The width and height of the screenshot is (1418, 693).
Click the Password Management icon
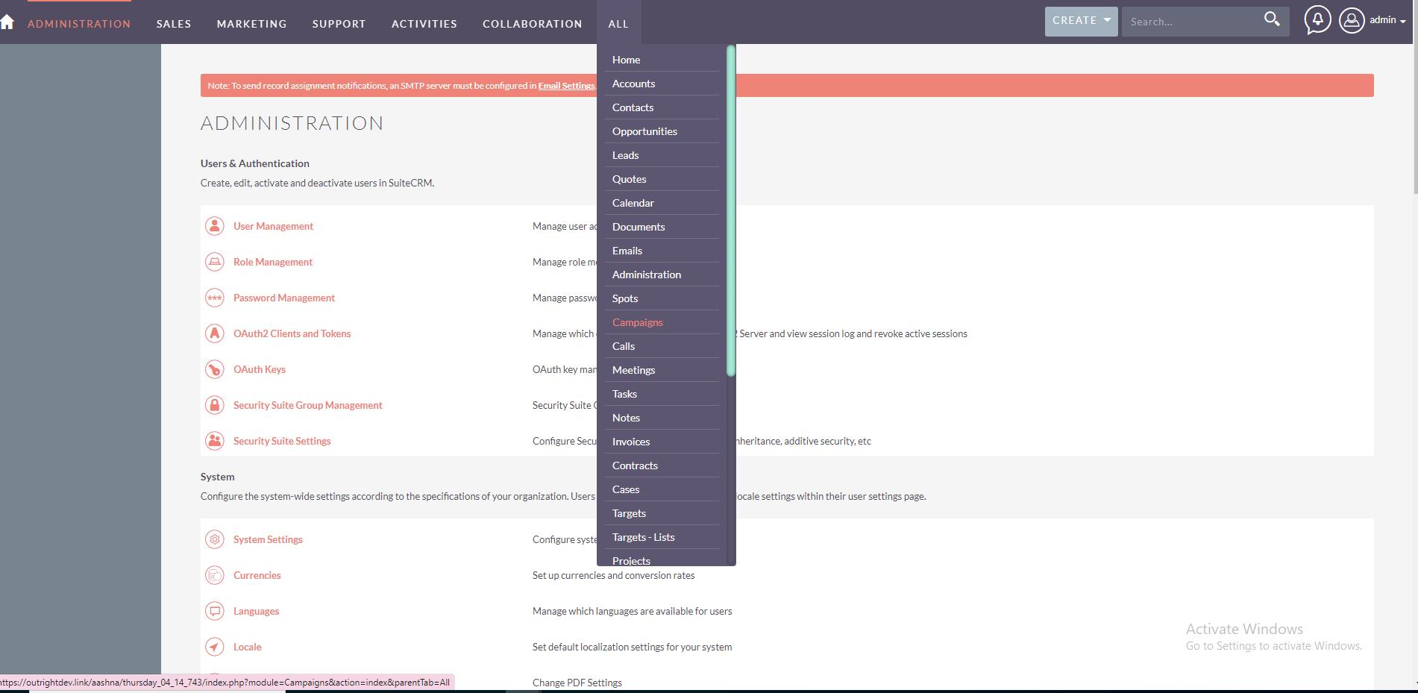215,298
